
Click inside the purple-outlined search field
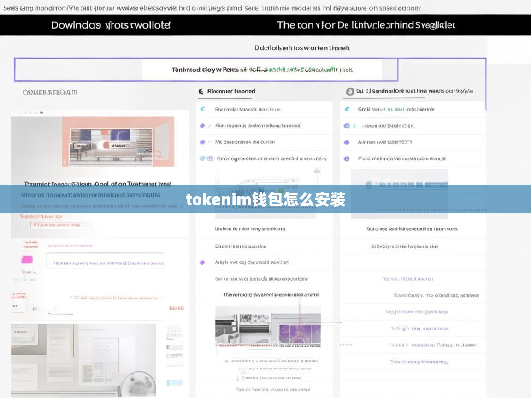[x=262, y=70]
